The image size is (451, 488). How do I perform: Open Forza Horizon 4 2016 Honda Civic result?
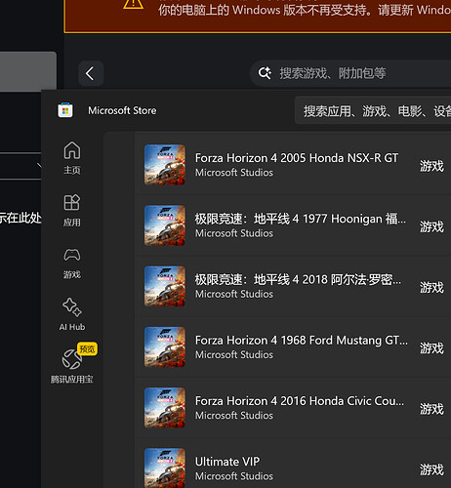tap(293, 408)
